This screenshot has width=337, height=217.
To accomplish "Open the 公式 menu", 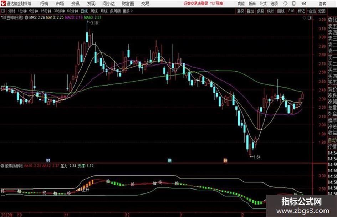I will coord(263,4).
